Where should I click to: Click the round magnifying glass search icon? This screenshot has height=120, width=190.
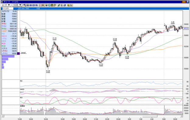click(x=49, y=5)
